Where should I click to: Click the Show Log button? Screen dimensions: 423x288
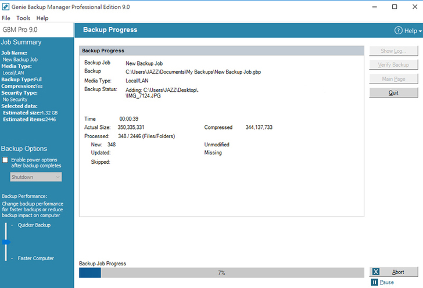point(393,51)
